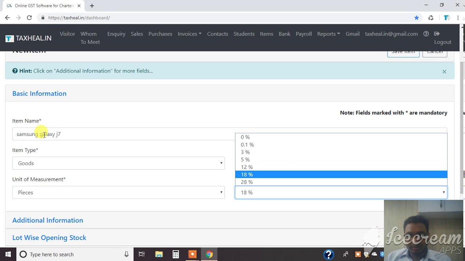Open a new browser tab
Image resolution: width=465 pixels, height=261 pixels.
[92, 6]
